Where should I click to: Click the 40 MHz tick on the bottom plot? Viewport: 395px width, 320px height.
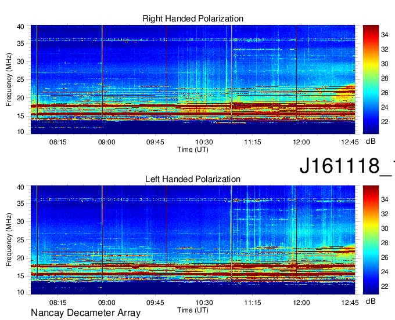pos(20,187)
